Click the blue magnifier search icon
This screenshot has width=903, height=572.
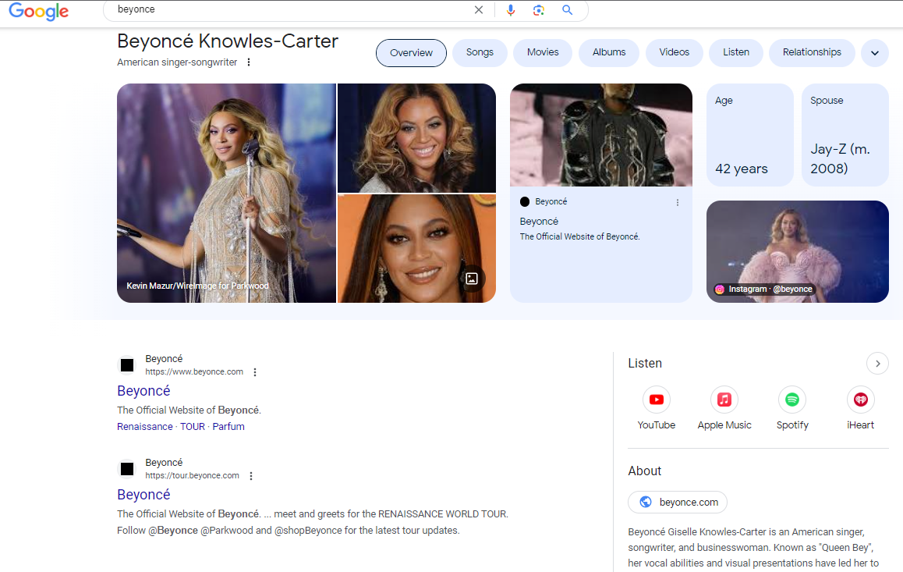coord(567,10)
